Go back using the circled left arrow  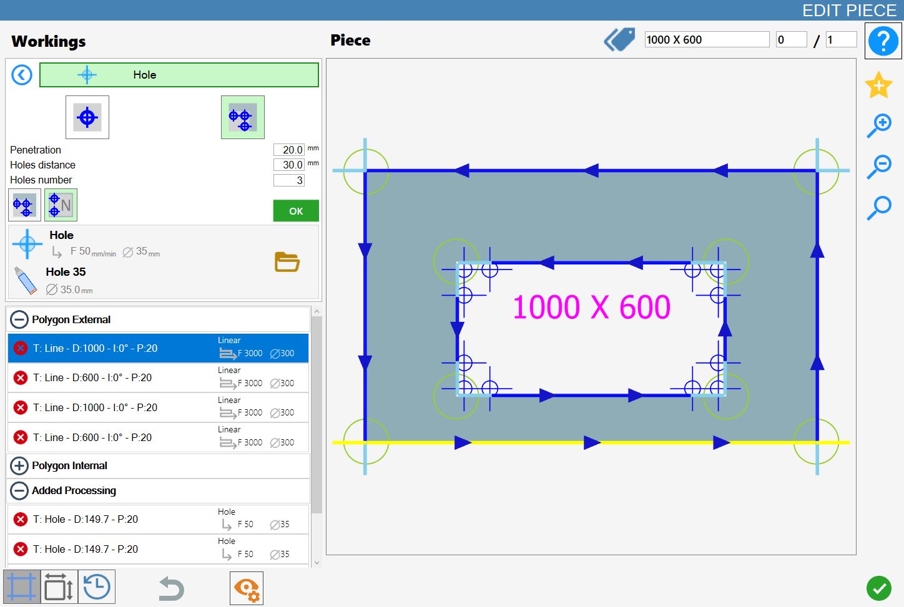coord(22,75)
